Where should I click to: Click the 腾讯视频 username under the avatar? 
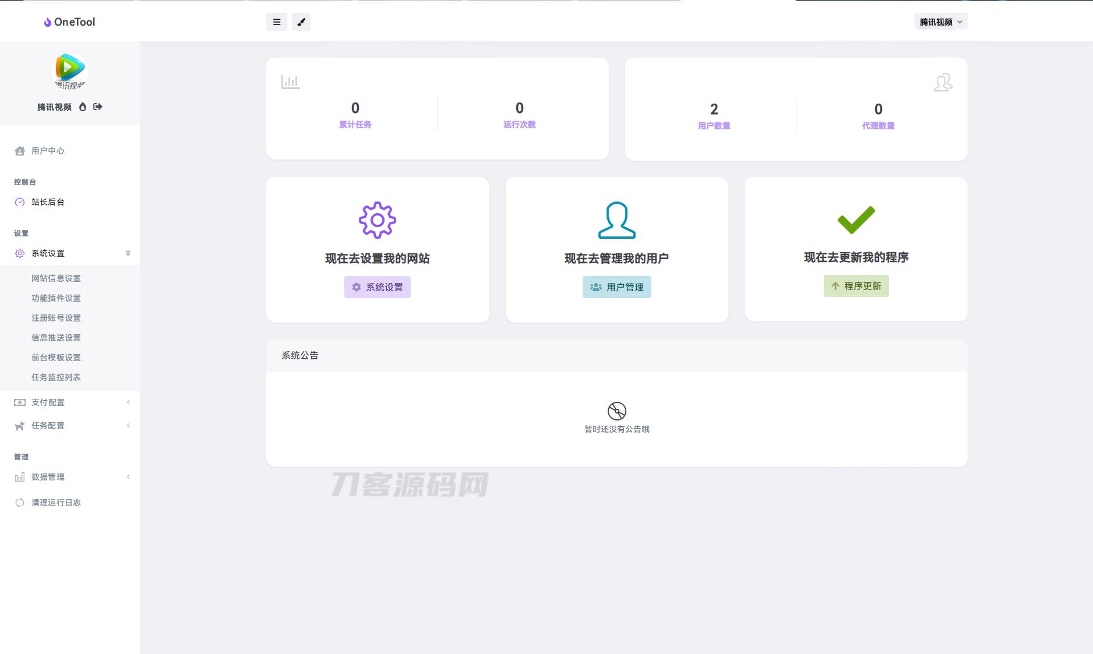coord(55,107)
